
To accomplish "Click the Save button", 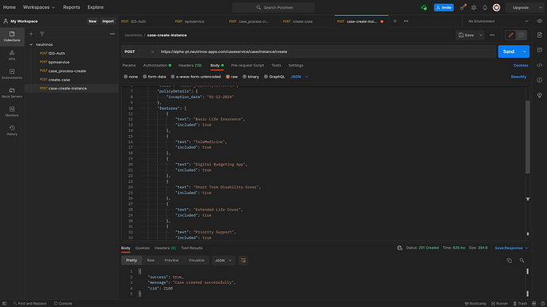I will click(466, 35).
